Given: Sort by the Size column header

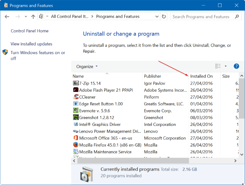Looking at the screenshot, I should 230,76.
